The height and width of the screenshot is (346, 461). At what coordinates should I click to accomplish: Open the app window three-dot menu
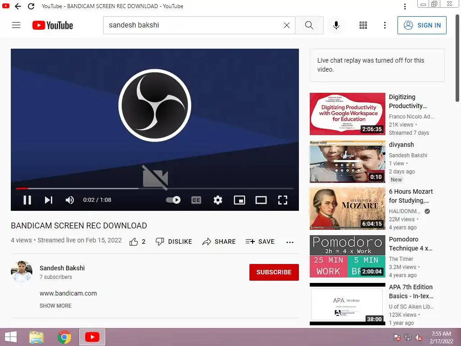(405, 6)
